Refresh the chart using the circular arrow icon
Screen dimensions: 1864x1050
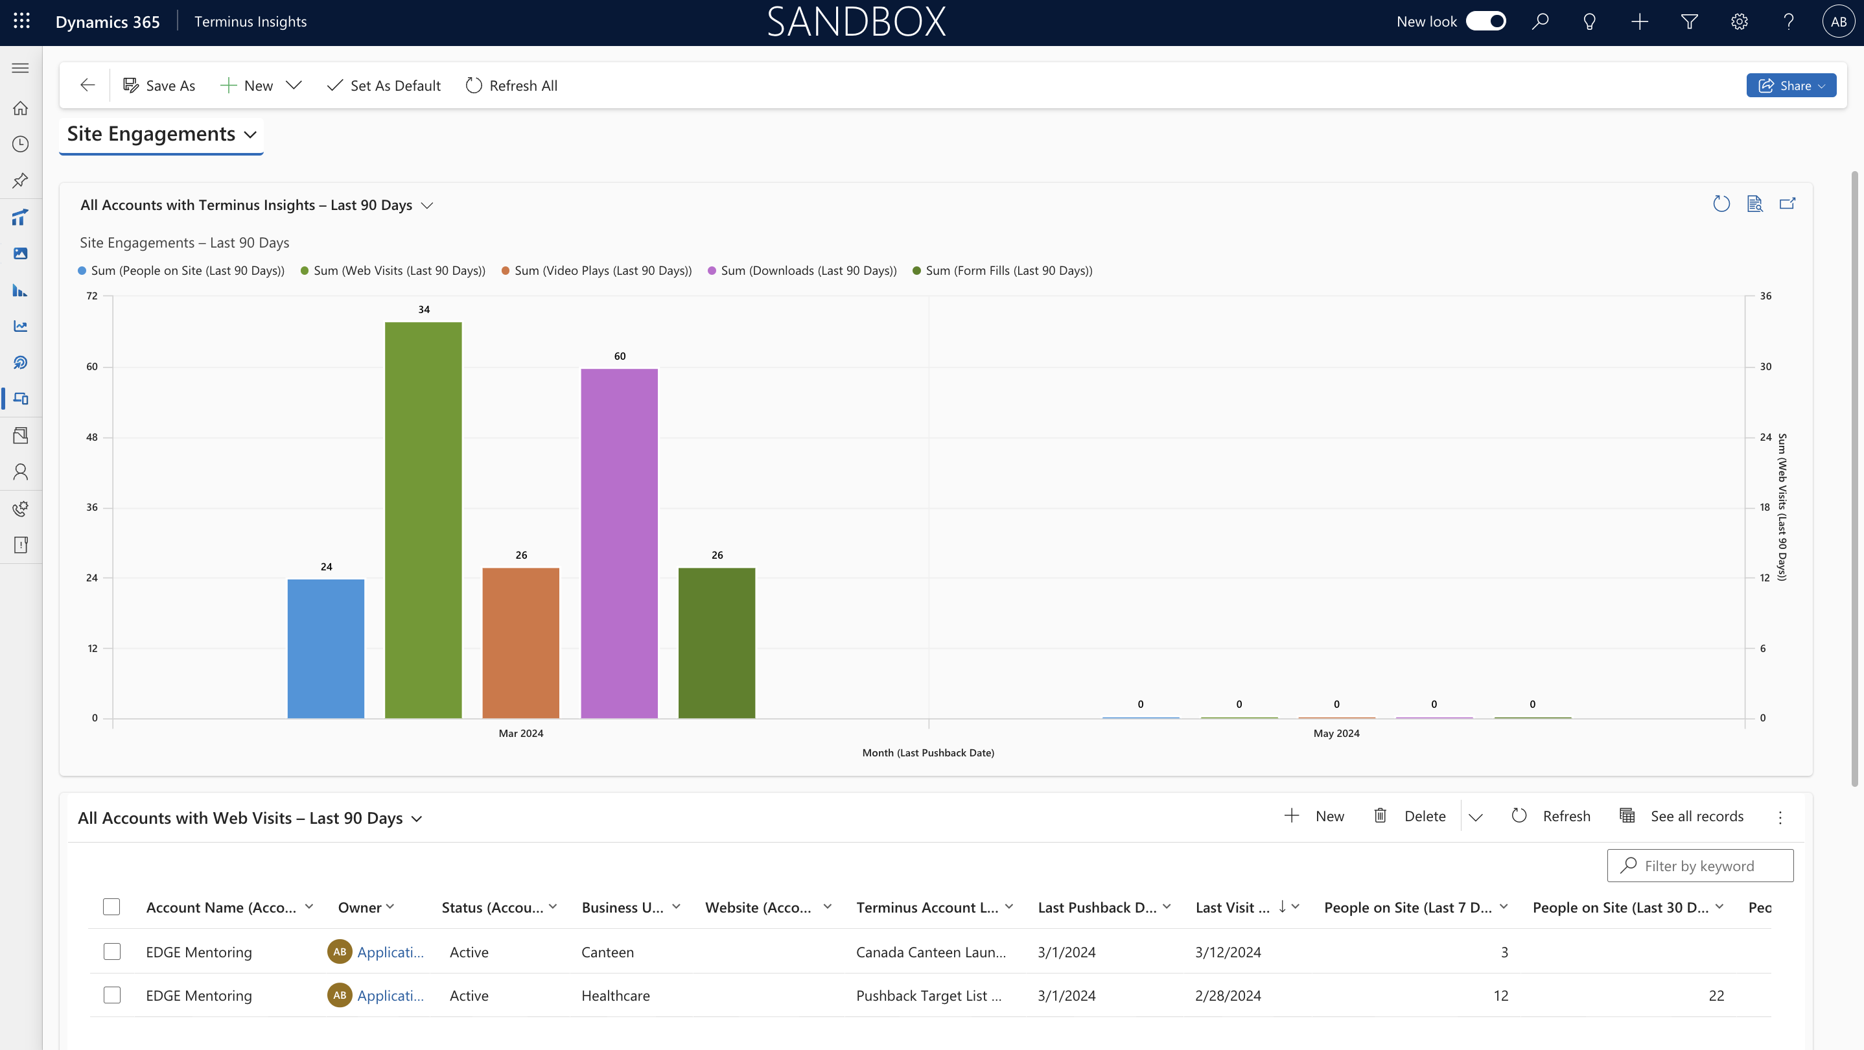[x=1721, y=204]
